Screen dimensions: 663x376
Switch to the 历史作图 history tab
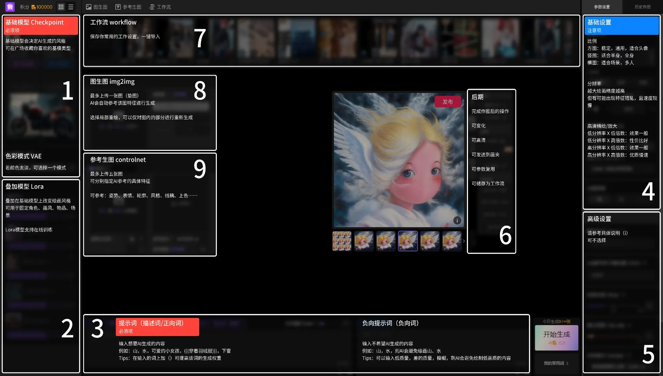[x=642, y=7]
